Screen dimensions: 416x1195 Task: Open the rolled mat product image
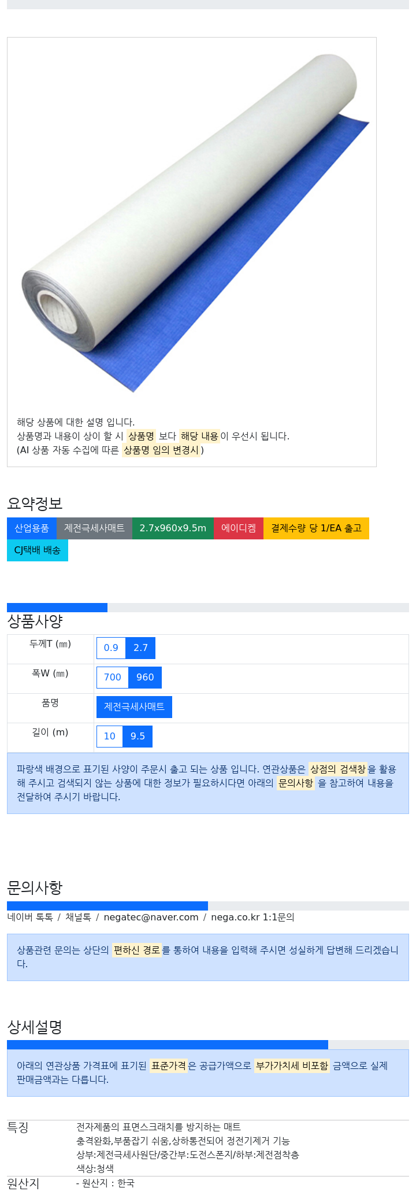click(192, 223)
